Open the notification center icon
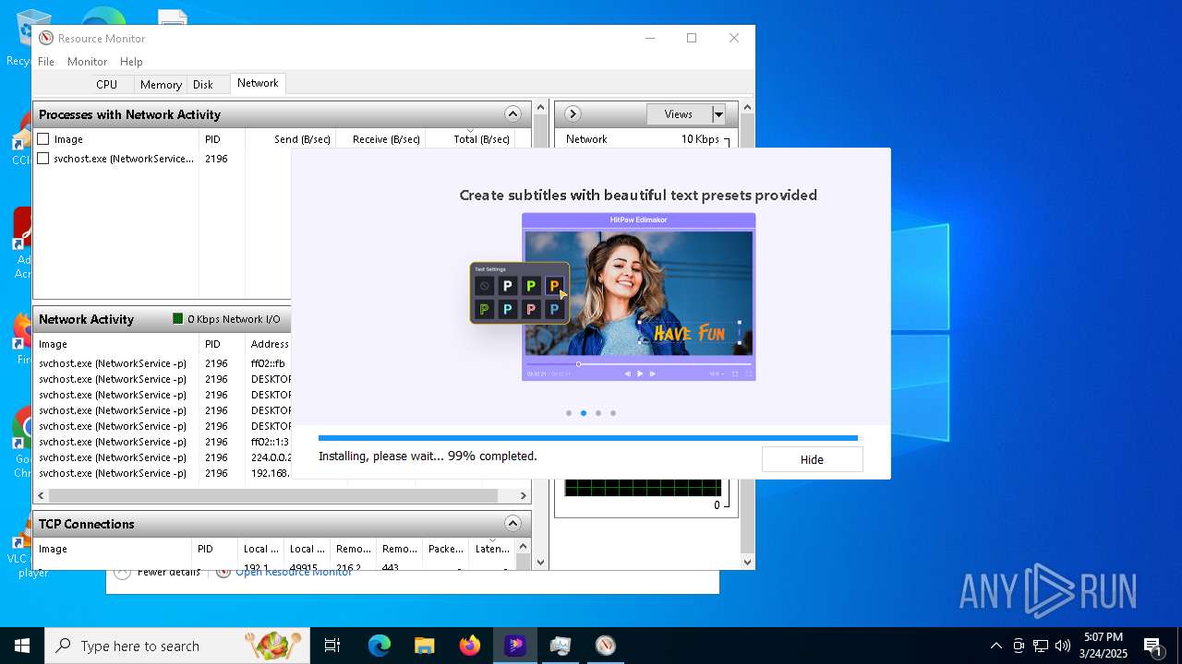 pos(1153,646)
